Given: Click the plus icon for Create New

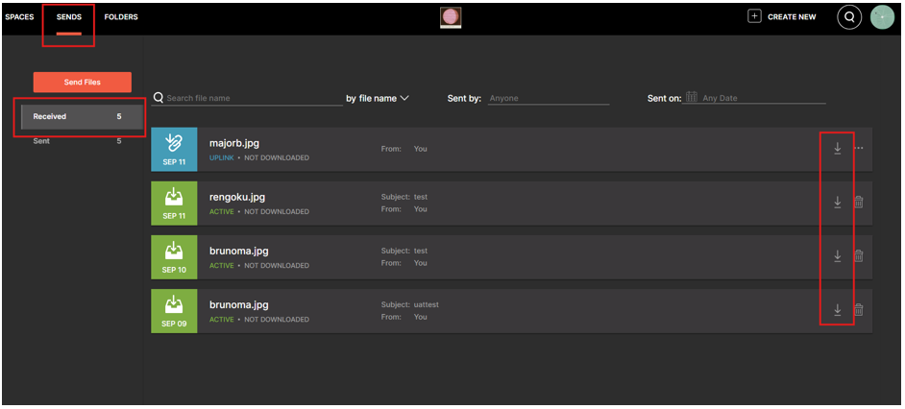Looking at the screenshot, I should (x=754, y=16).
